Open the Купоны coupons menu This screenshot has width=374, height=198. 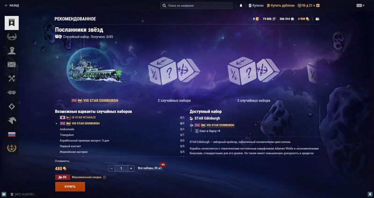[x=256, y=6]
